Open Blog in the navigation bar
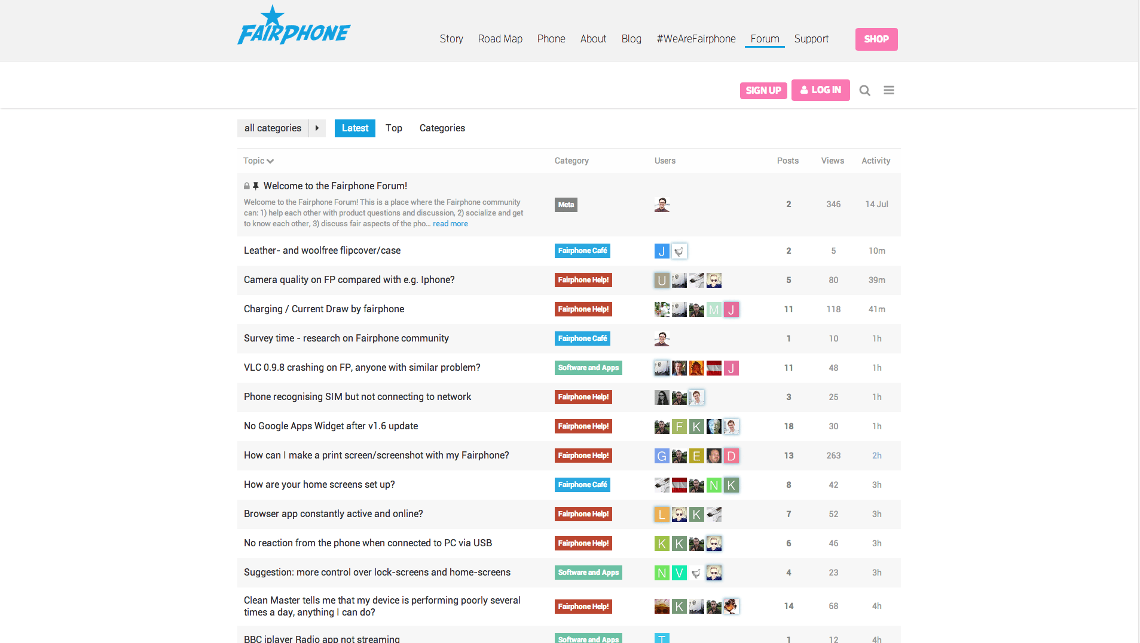The width and height of the screenshot is (1140, 643). [631, 39]
